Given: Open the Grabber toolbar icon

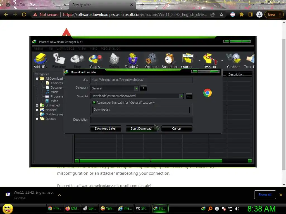Looking at the screenshot, I should [233, 61].
